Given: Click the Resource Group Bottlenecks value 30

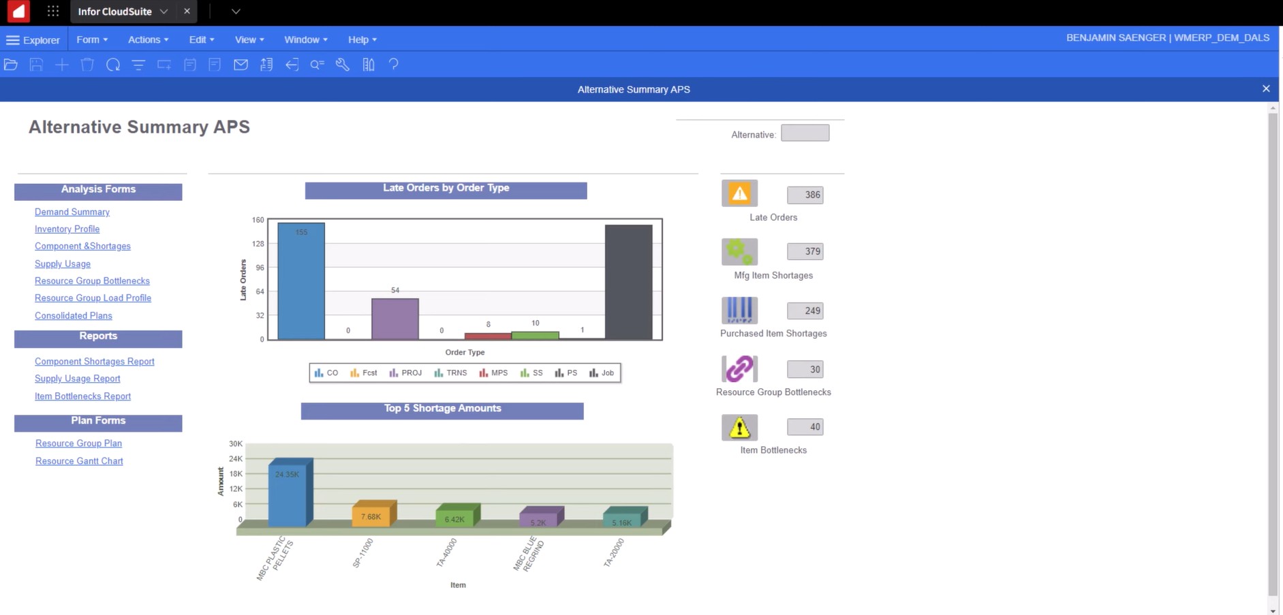Looking at the screenshot, I should point(805,369).
